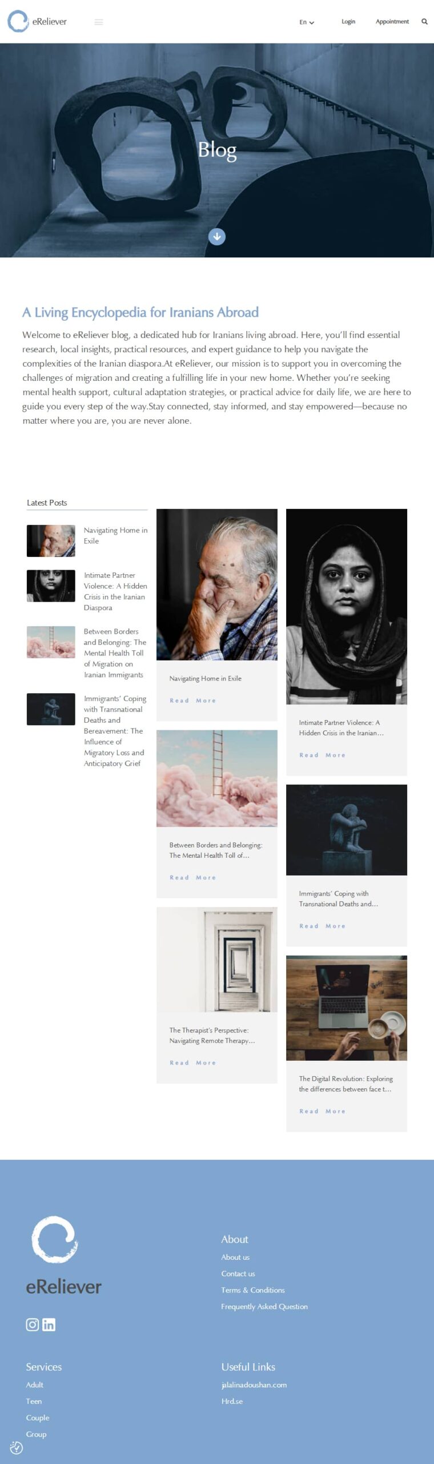434x1464 pixels.
Task: Click the Terms & Conditions link
Action: coord(253,1290)
